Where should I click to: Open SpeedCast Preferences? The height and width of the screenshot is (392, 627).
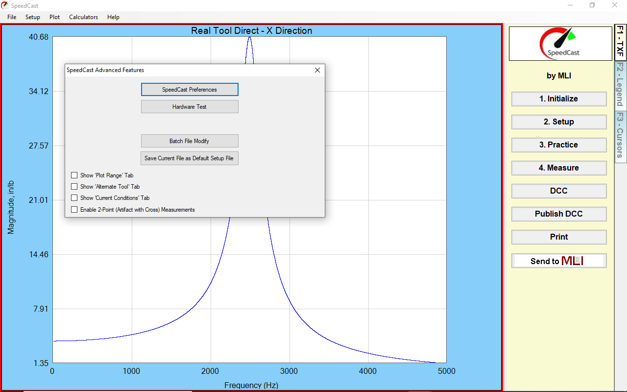[x=190, y=90]
